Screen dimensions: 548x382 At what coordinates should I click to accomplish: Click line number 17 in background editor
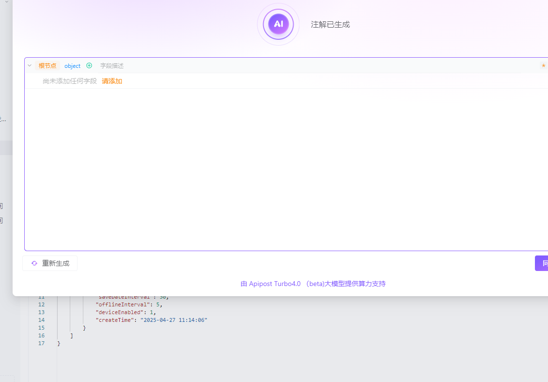pos(41,343)
